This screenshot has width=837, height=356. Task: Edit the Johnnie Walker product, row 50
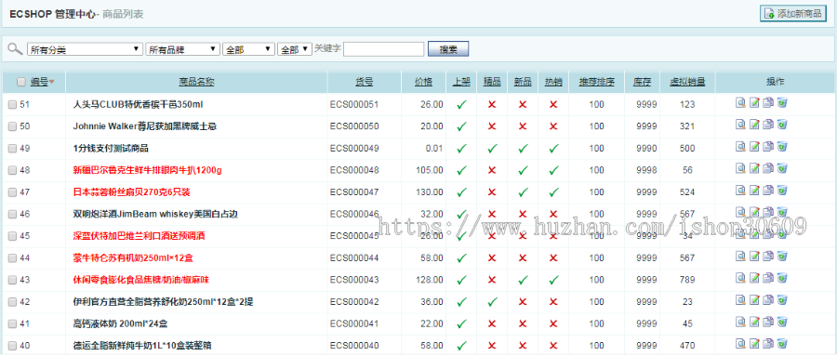[x=755, y=124]
